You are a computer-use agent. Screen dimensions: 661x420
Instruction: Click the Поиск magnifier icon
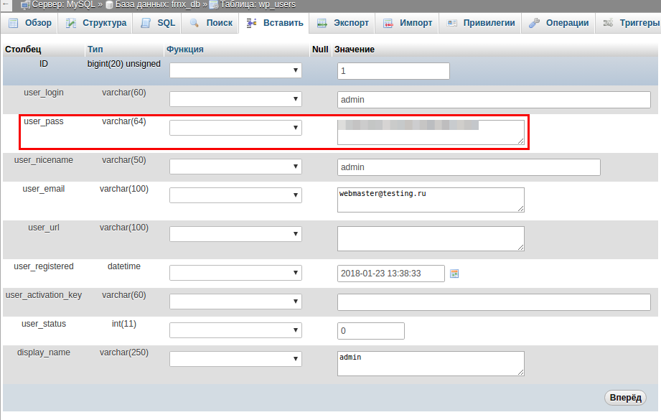(194, 23)
